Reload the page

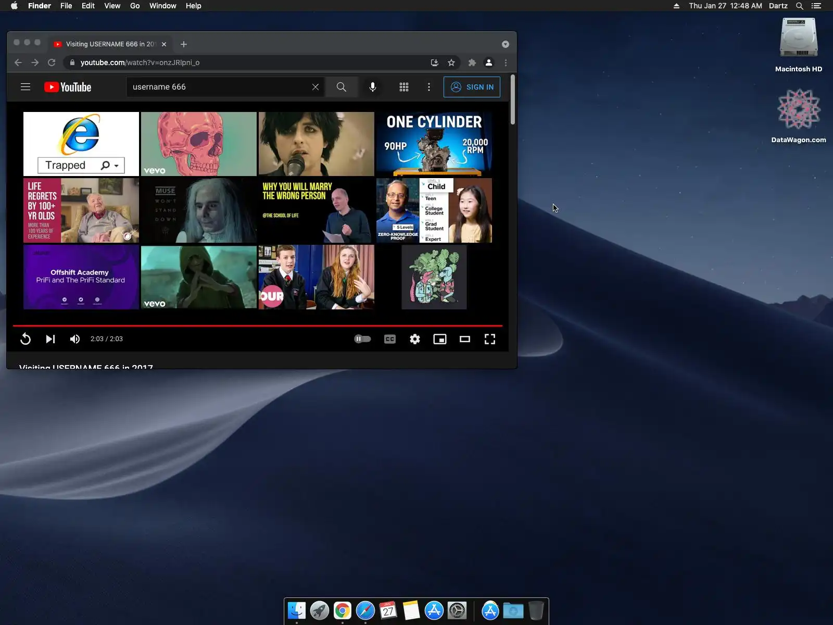pos(52,63)
